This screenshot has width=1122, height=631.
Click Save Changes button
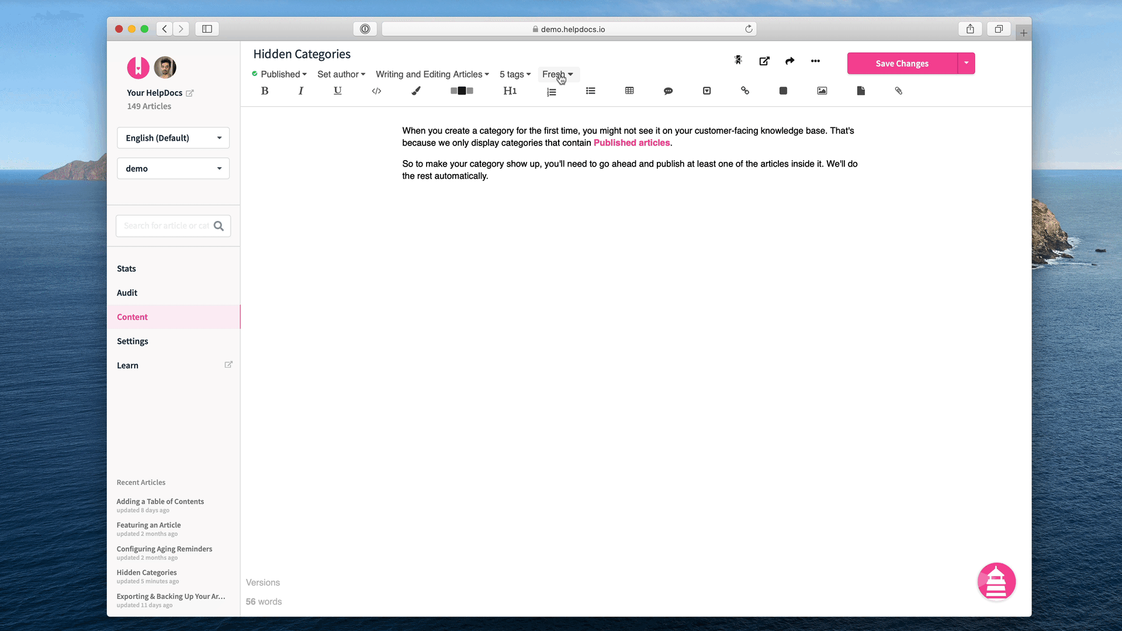point(902,63)
